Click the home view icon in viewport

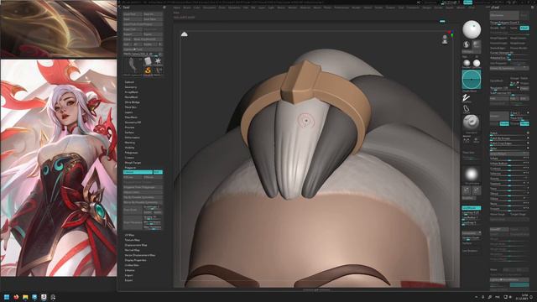(x=185, y=34)
